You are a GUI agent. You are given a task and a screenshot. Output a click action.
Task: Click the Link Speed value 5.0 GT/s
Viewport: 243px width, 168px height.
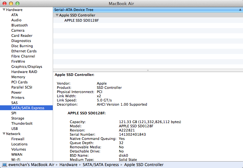(x=104, y=100)
